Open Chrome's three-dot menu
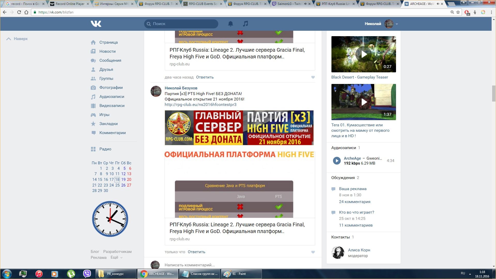The width and height of the screenshot is (496, 279). coord(491,12)
